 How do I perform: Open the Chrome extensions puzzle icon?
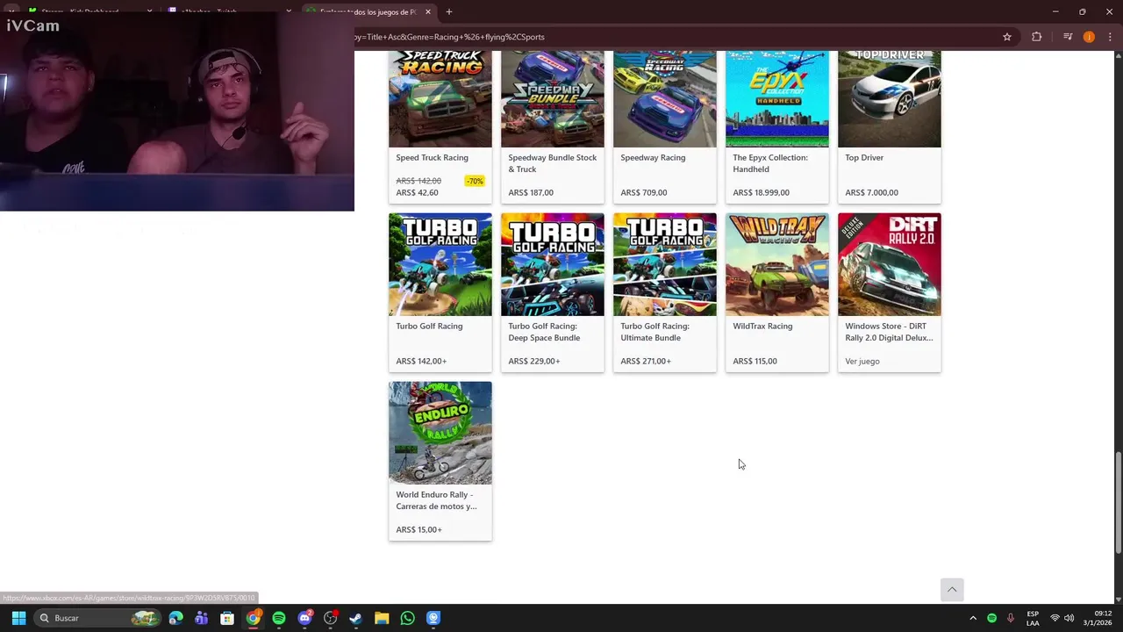(x=1037, y=37)
